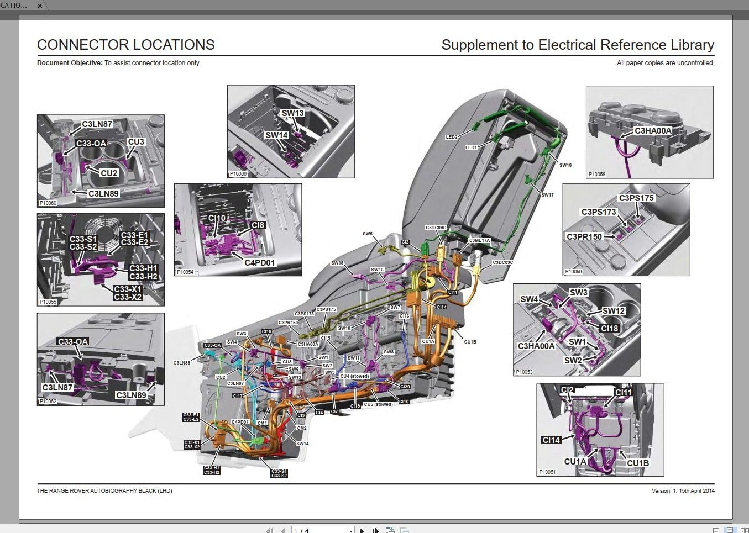Switch to single page layout
Image resolution: width=749 pixels, height=533 pixels.
716,530
